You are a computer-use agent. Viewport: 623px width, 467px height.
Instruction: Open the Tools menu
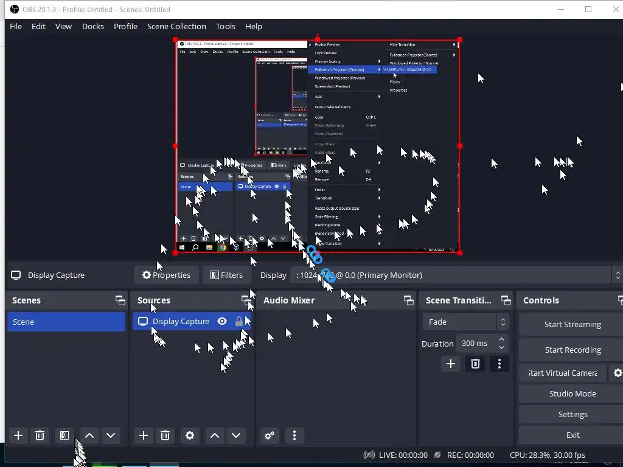click(x=226, y=26)
